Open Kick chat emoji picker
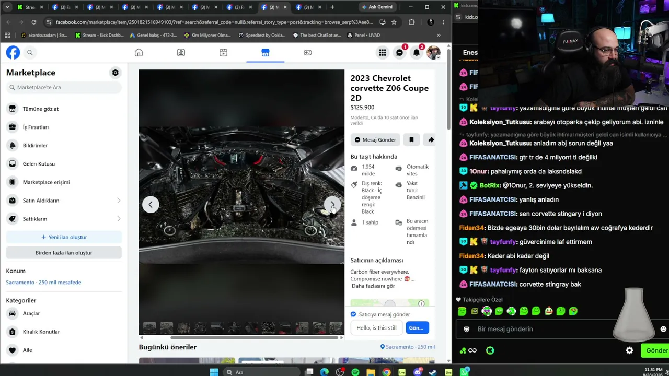The width and height of the screenshot is (669, 376). (x=663, y=329)
